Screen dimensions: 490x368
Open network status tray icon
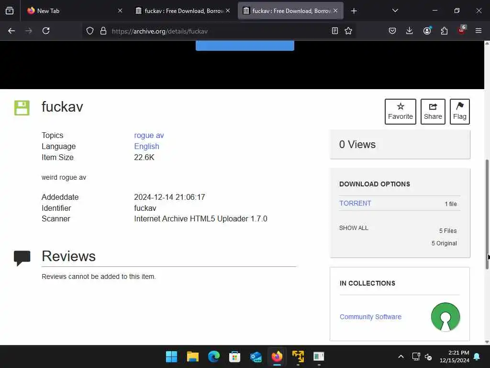click(x=416, y=356)
